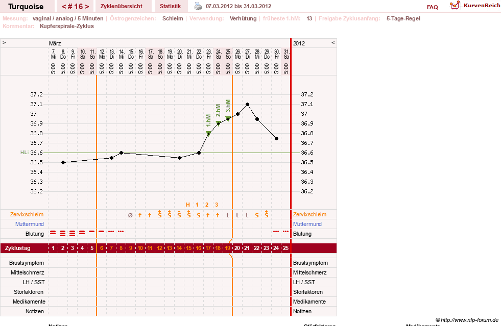Click the 2012 year label
Screen dimensions: 501x326
coord(299,43)
